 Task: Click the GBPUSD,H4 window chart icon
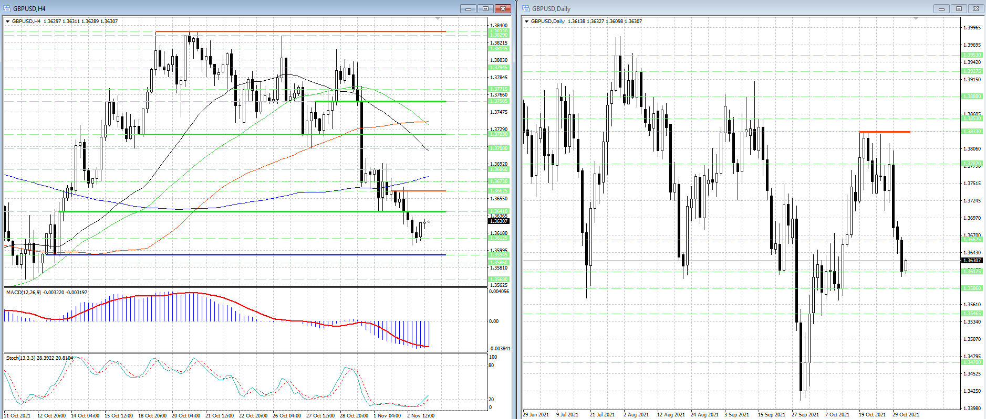point(7,8)
